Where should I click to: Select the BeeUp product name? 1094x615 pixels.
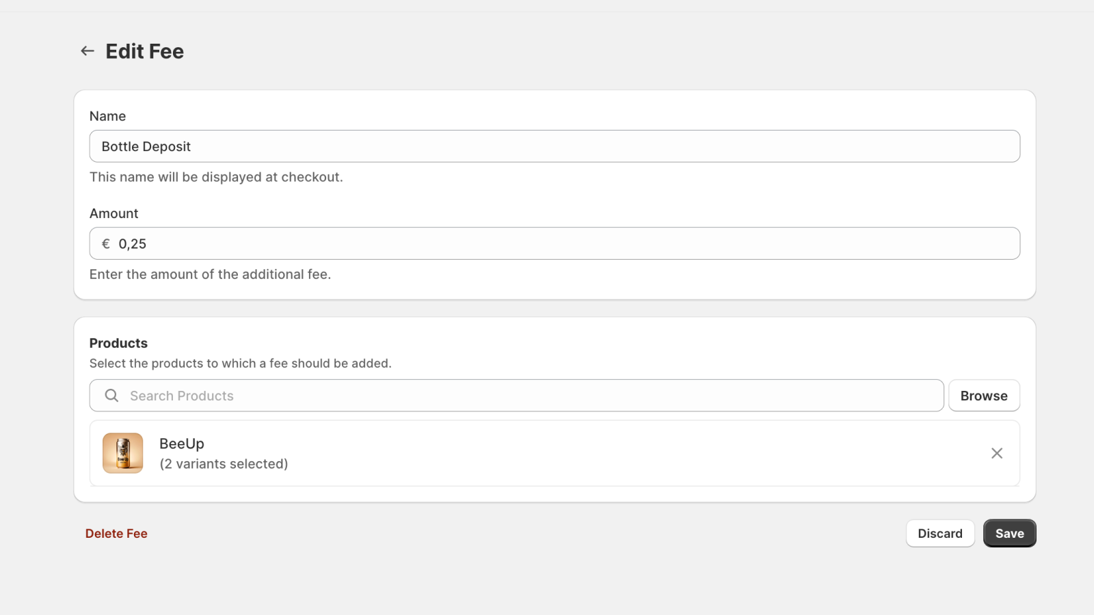coord(181,443)
